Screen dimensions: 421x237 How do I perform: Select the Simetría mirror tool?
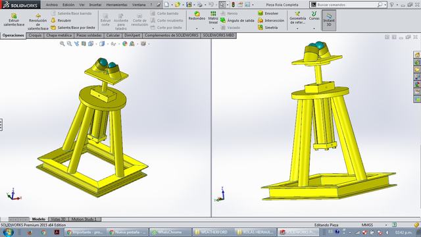point(268,28)
